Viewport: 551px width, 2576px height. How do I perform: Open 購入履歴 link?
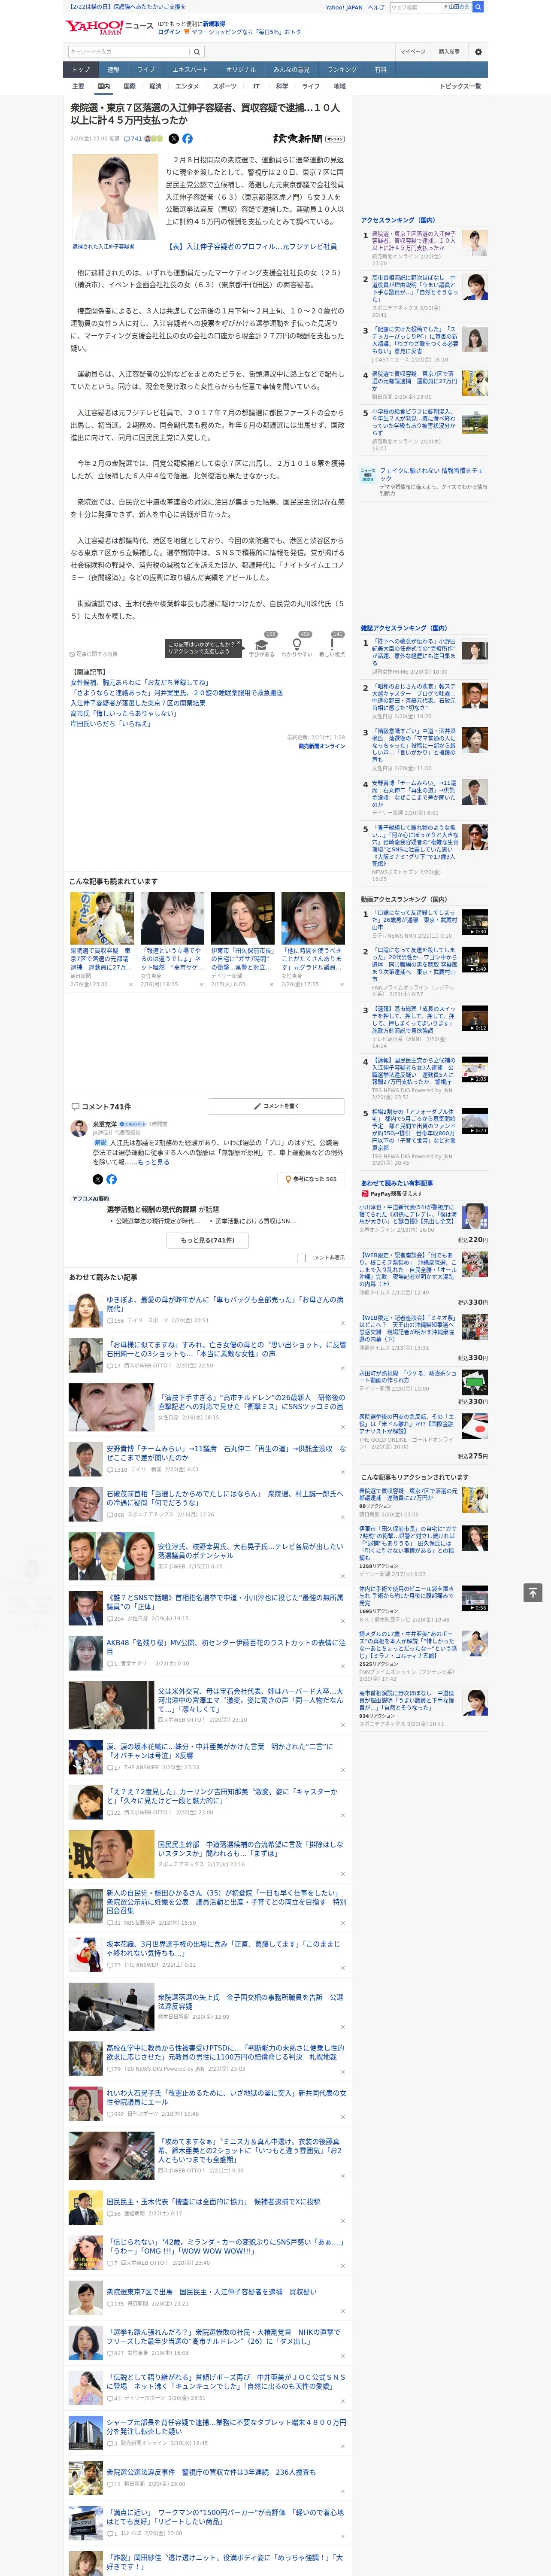[x=449, y=51]
